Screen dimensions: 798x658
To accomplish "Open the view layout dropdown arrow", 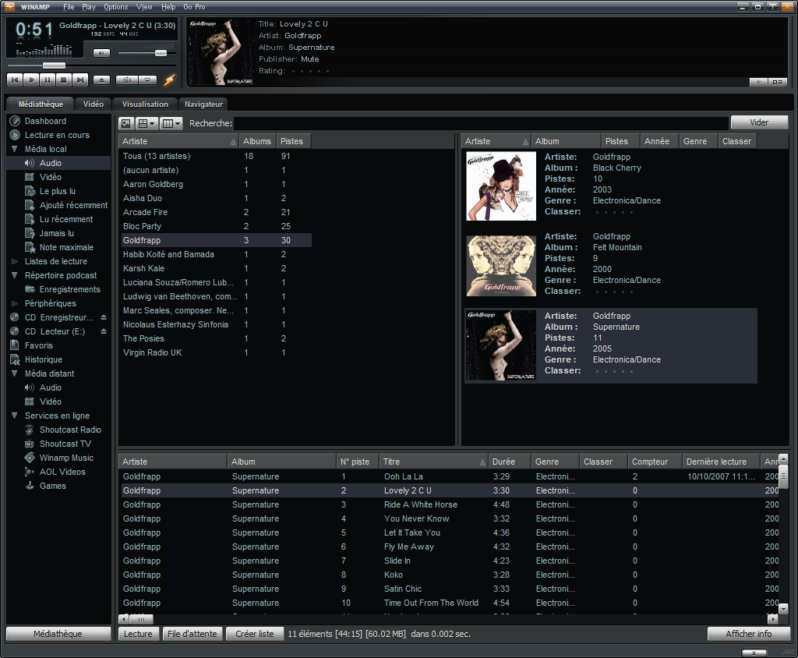I will click(x=153, y=123).
